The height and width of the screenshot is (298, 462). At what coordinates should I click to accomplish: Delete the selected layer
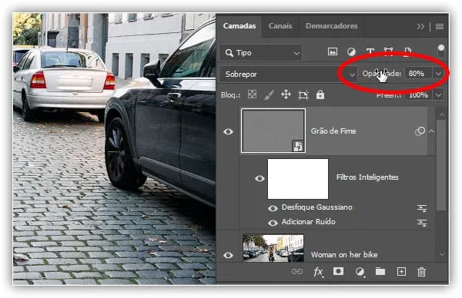tap(422, 272)
